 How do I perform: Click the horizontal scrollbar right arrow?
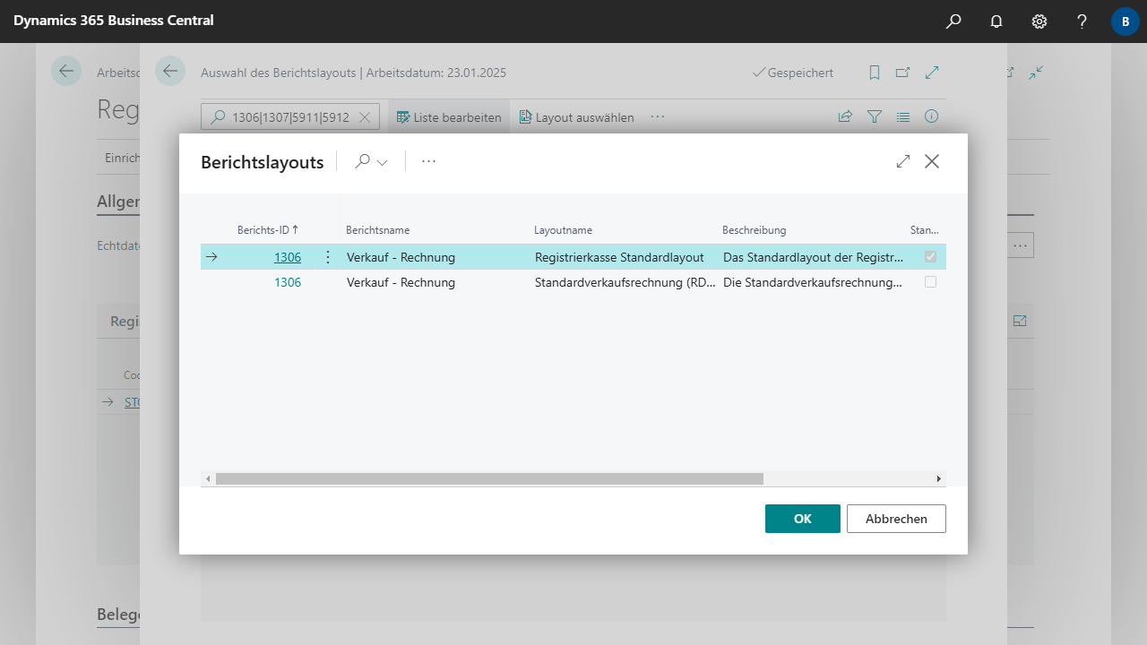click(x=938, y=479)
